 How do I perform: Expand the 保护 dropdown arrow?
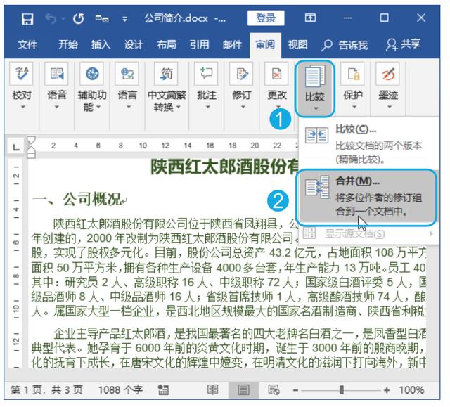click(x=354, y=107)
